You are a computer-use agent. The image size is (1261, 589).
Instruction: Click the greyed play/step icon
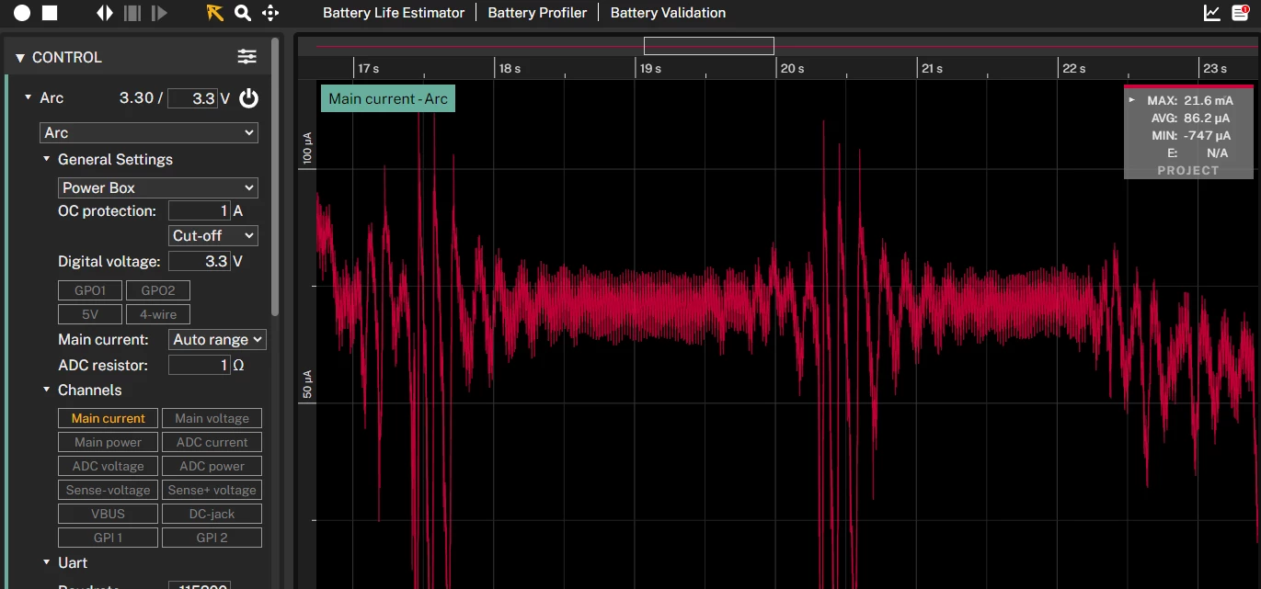tap(159, 13)
